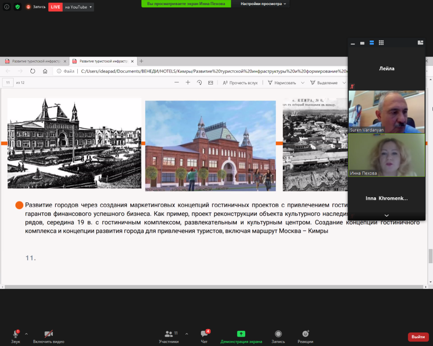Expand more participants with the down chevron
This screenshot has height=346, width=433.
pos(386,215)
